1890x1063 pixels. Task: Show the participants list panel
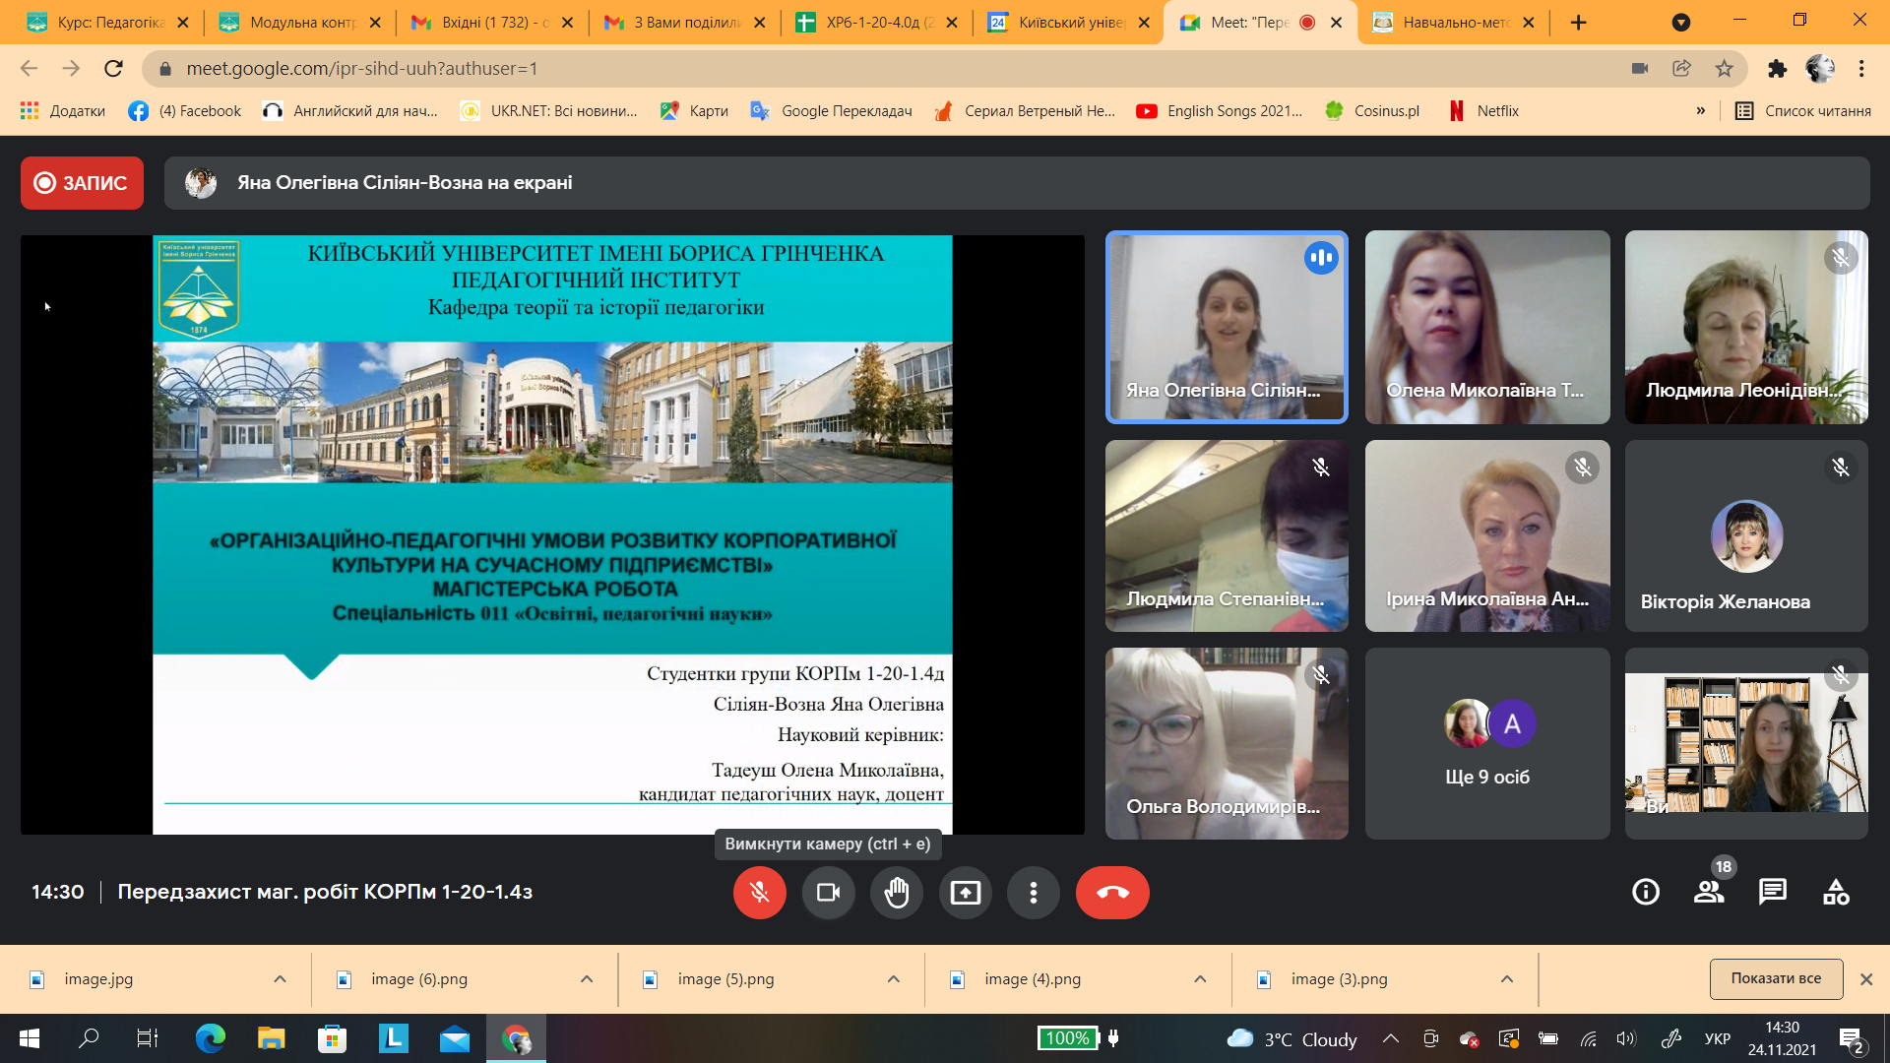coord(1709,892)
